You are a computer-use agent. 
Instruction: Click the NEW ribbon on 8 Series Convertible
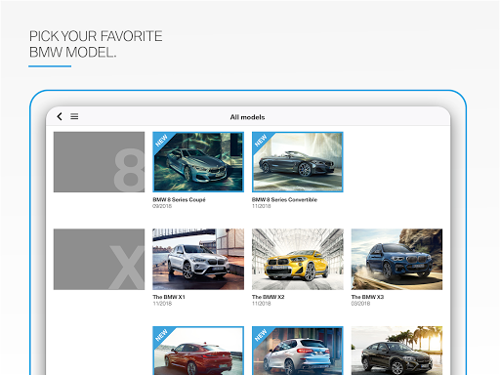click(260, 140)
